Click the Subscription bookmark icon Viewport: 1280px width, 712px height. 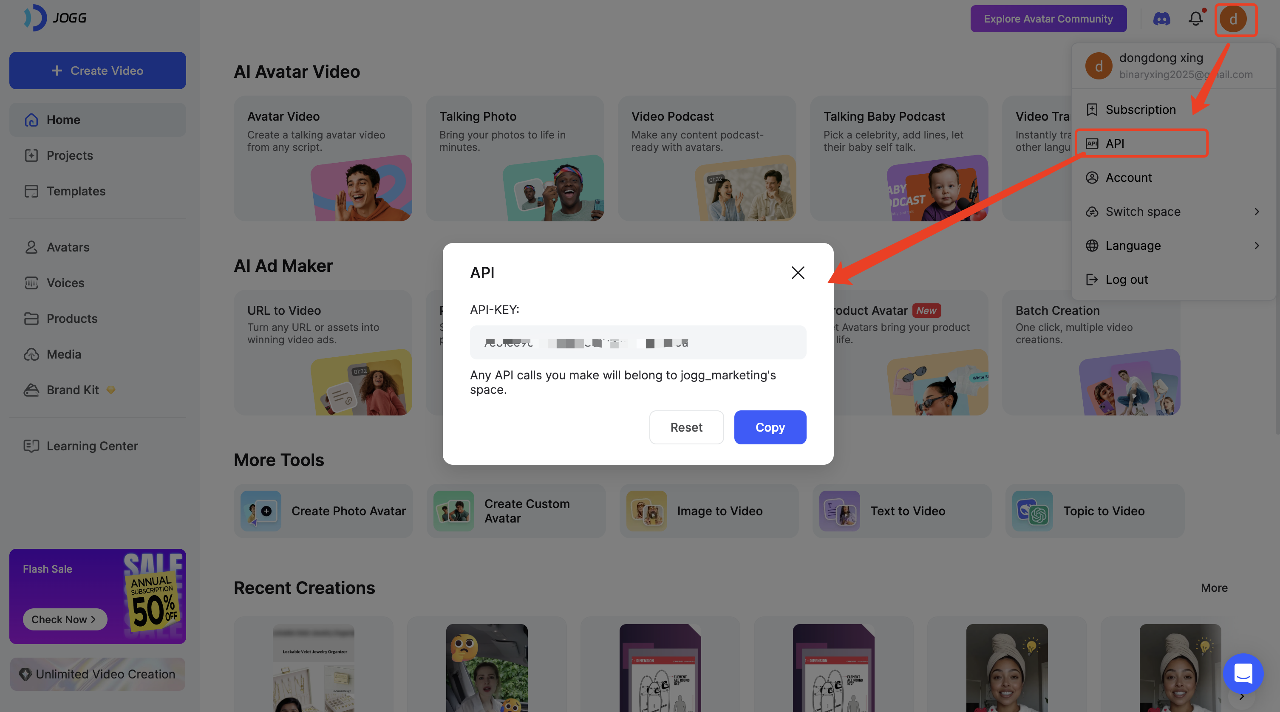click(1092, 109)
